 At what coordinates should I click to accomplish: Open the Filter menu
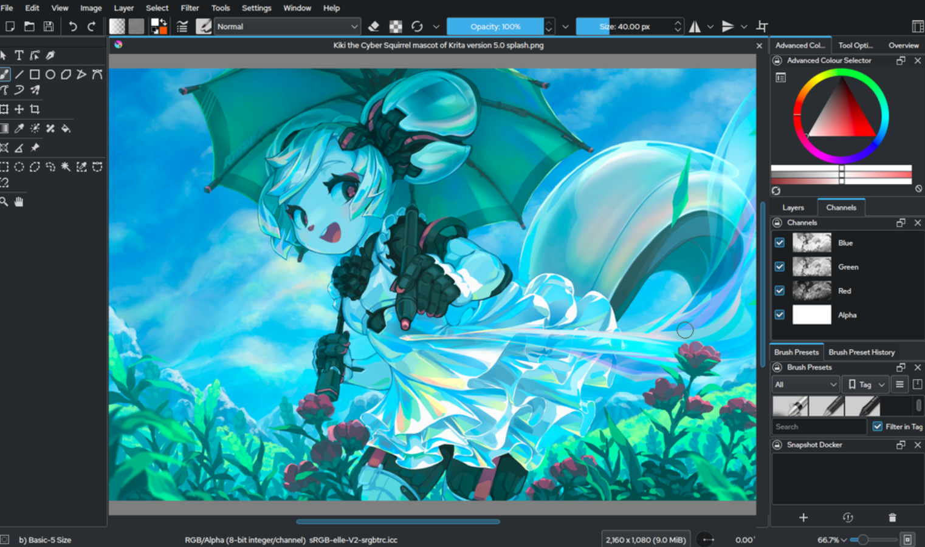click(190, 8)
